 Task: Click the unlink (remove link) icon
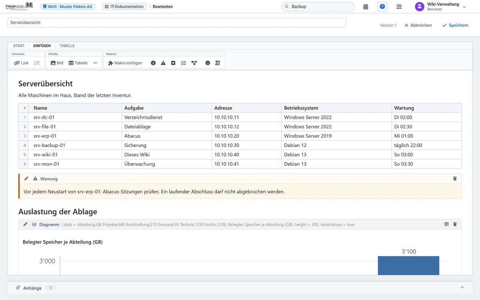tap(37, 63)
